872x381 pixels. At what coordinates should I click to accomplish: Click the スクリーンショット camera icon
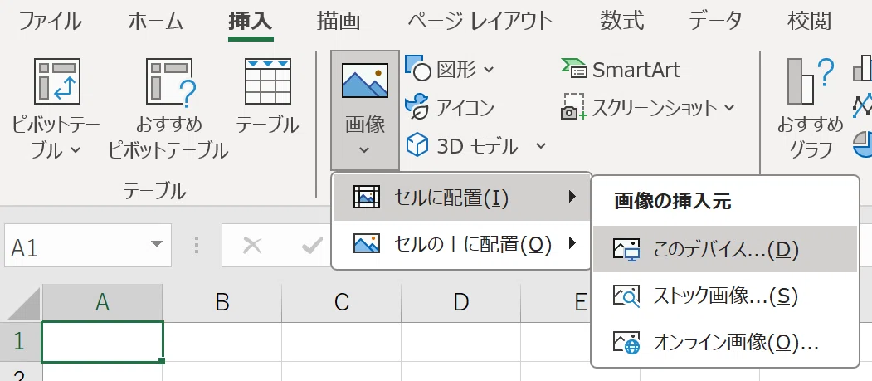point(572,107)
